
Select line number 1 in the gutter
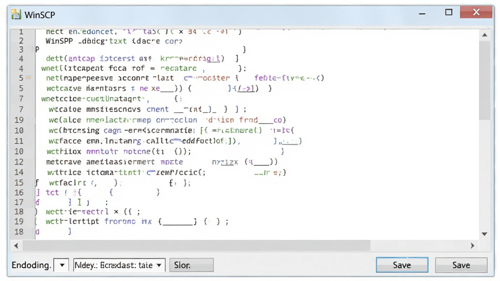click(x=21, y=32)
